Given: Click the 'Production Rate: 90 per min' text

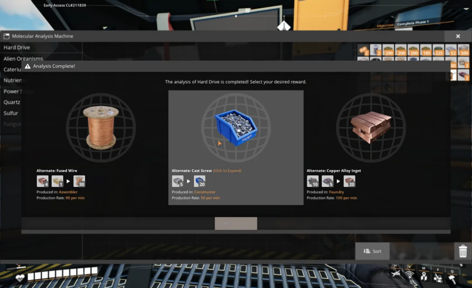Looking at the screenshot, I should point(60,198).
